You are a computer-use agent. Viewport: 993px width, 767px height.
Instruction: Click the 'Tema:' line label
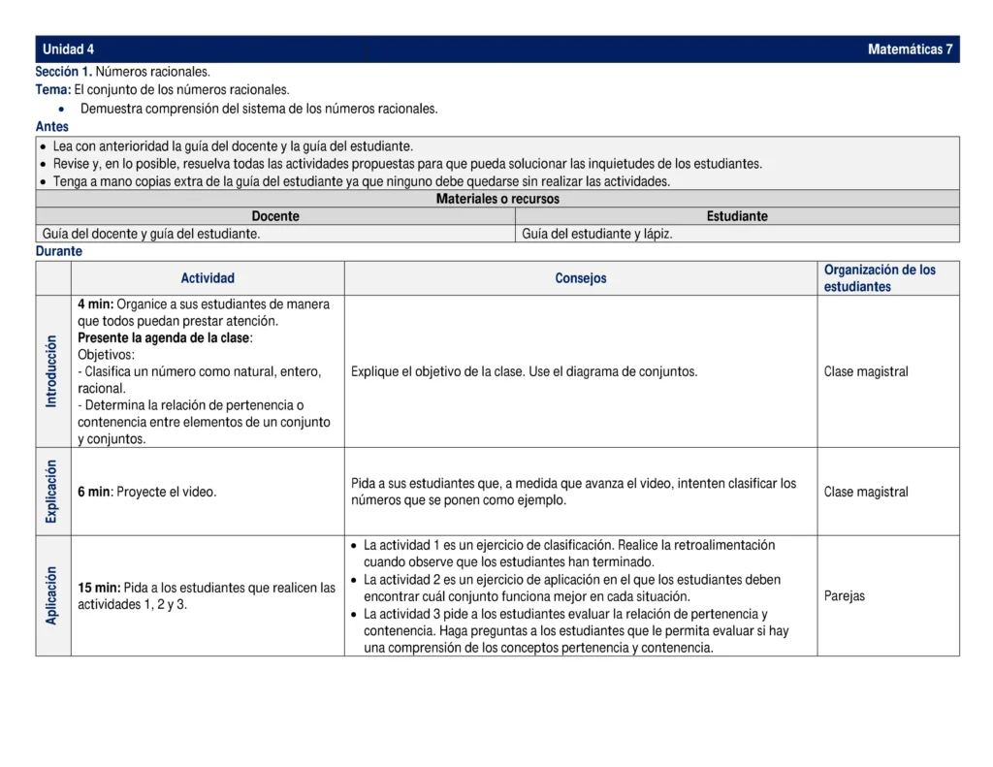[53, 89]
